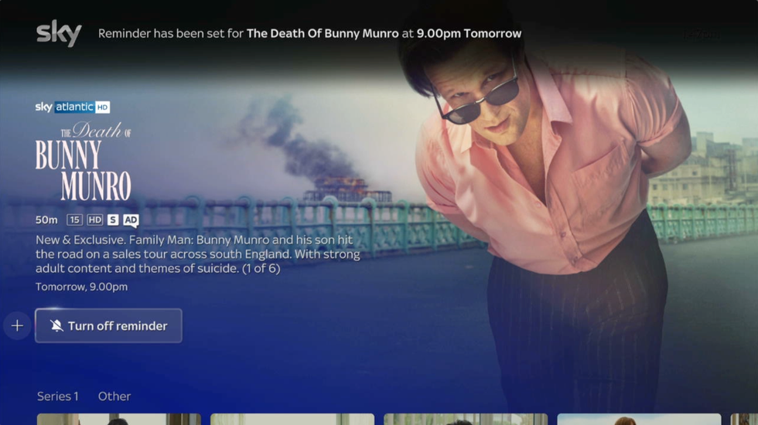Viewport: 758px width, 425px height.
Task: Click the AD audio description badge
Action: [x=131, y=220]
